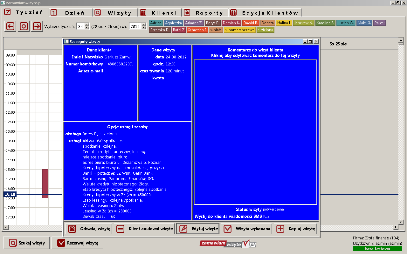Click the red appointment block in calendar
Image resolution: width=407 pixels, height=254 pixels.
(45, 184)
